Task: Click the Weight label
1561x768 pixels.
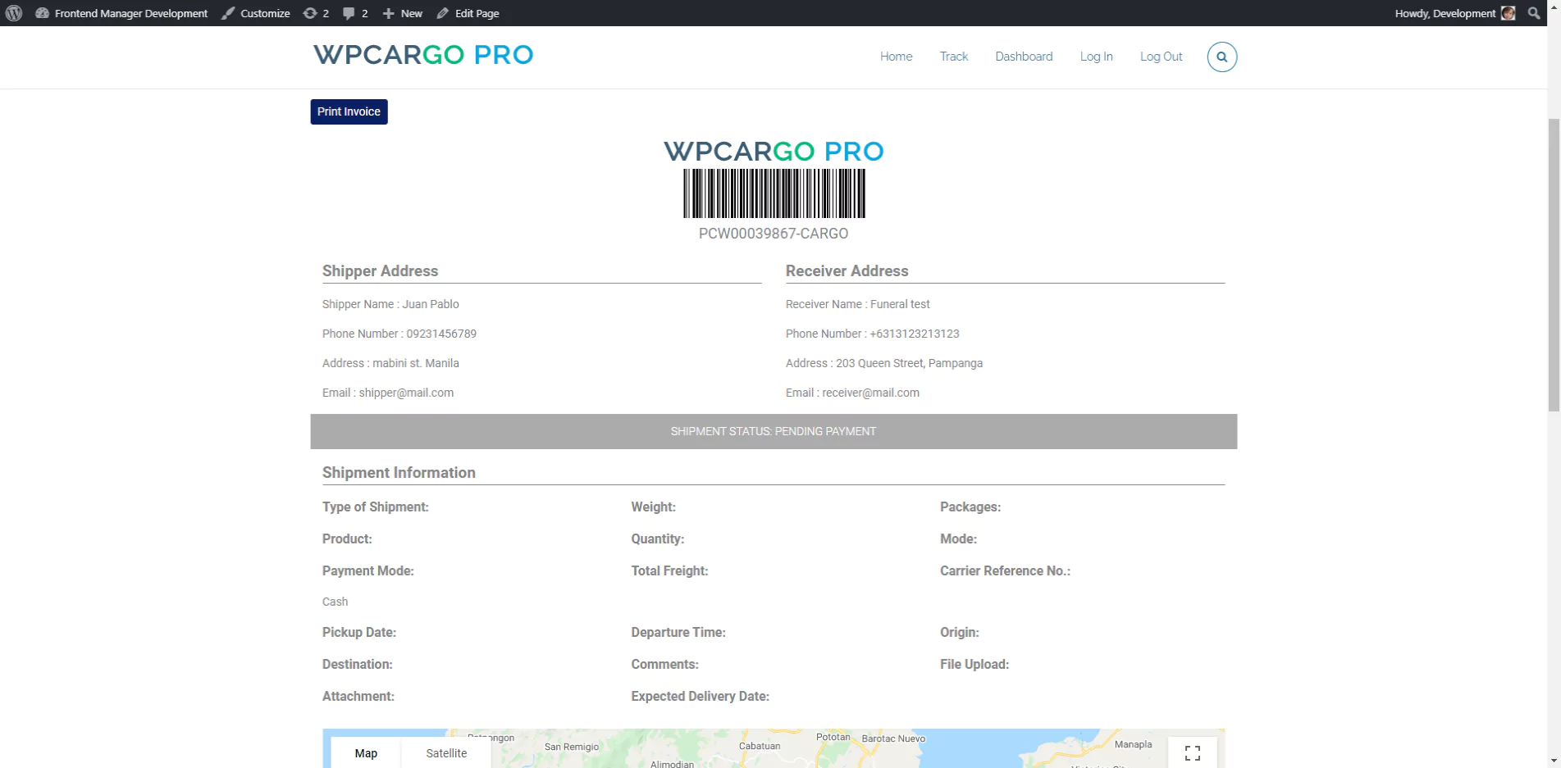Action: pos(653,507)
